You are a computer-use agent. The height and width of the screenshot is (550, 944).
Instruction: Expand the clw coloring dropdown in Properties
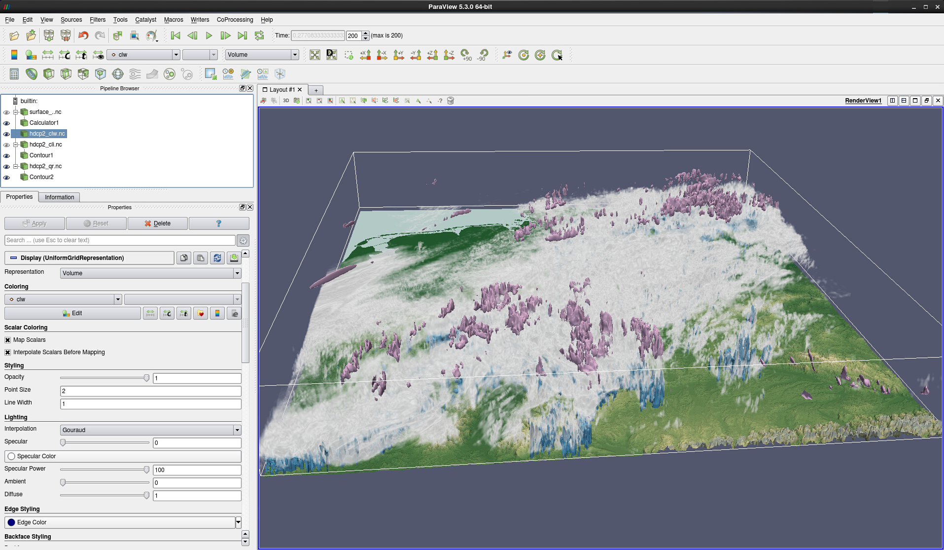coord(63,299)
